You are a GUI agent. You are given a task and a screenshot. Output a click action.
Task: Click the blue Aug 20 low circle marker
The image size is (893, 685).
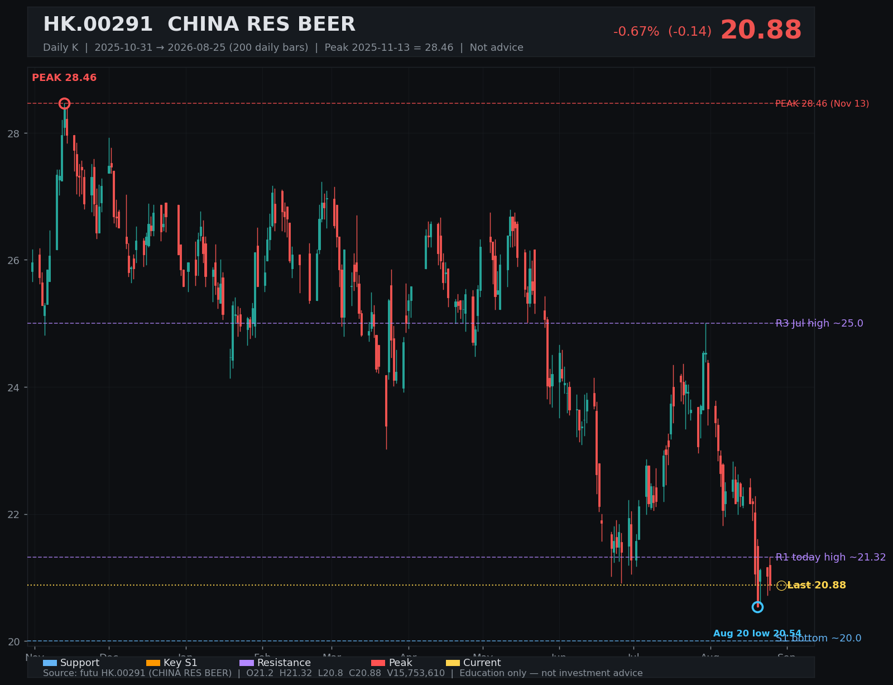pos(757,607)
